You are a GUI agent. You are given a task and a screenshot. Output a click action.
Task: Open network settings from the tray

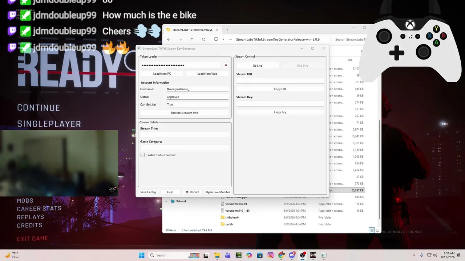[430, 255]
